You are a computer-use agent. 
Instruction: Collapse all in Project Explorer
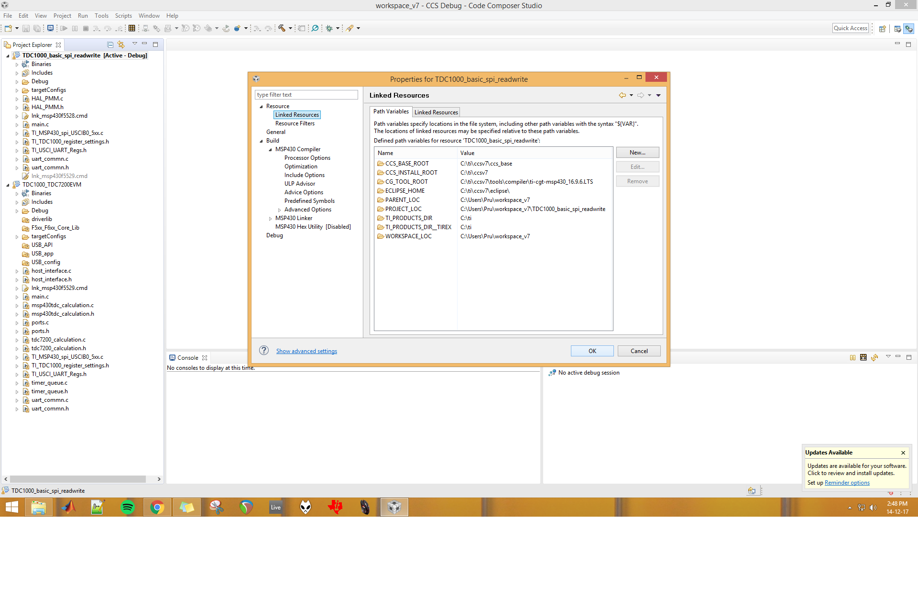click(110, 44)
